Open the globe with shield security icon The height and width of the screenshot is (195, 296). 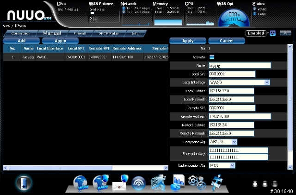pos(101,182)
